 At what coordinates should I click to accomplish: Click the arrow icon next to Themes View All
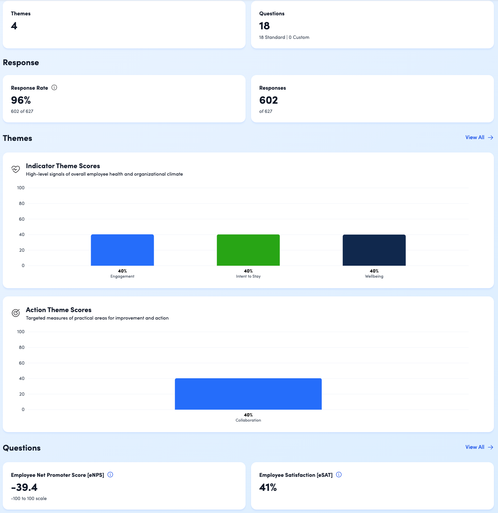coord(490,137)
